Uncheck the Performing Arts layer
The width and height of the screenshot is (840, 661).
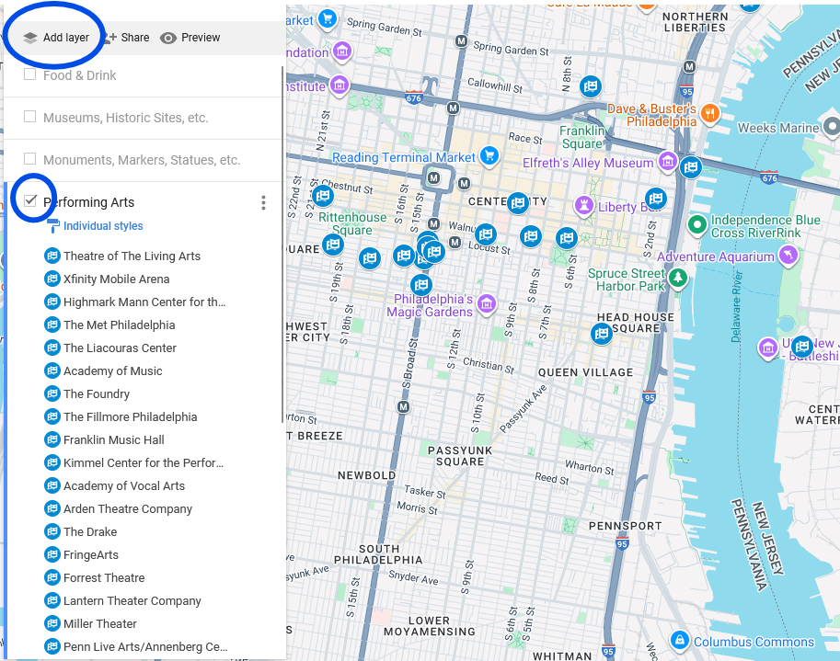(31, 199)
